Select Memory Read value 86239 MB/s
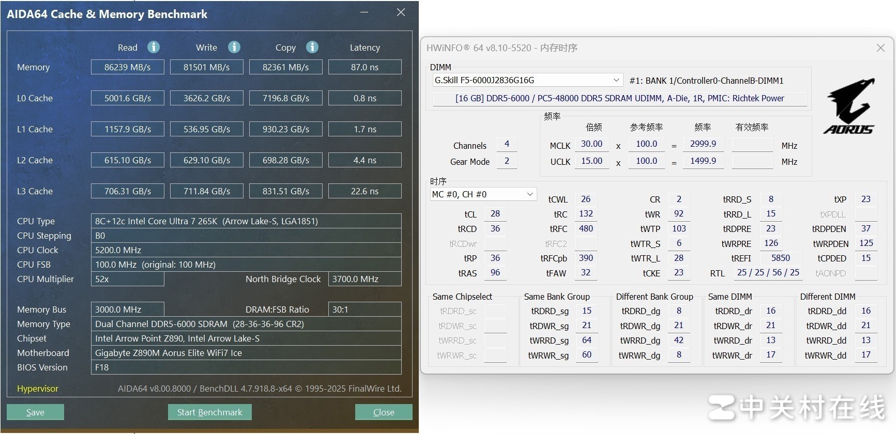The width and height of the screenshot is (896, 434). click(x=128, y=67)
